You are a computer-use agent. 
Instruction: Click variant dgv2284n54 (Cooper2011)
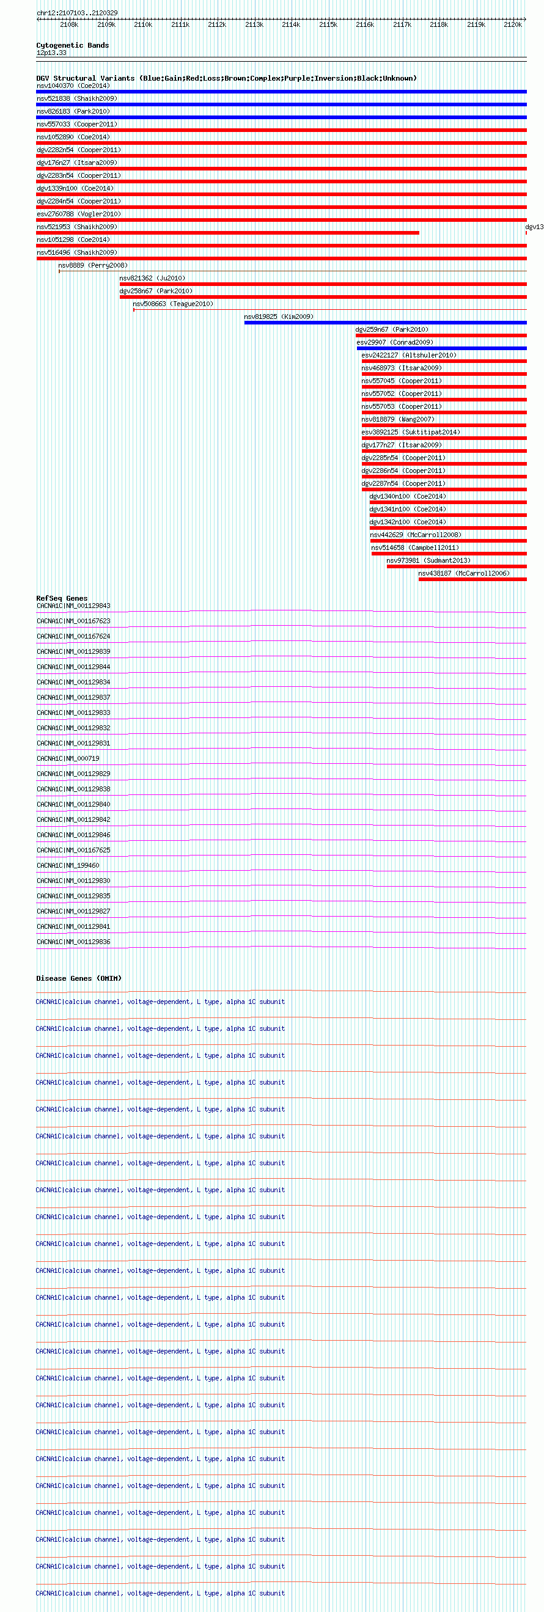pyautogui.click(x=79, y=201)
